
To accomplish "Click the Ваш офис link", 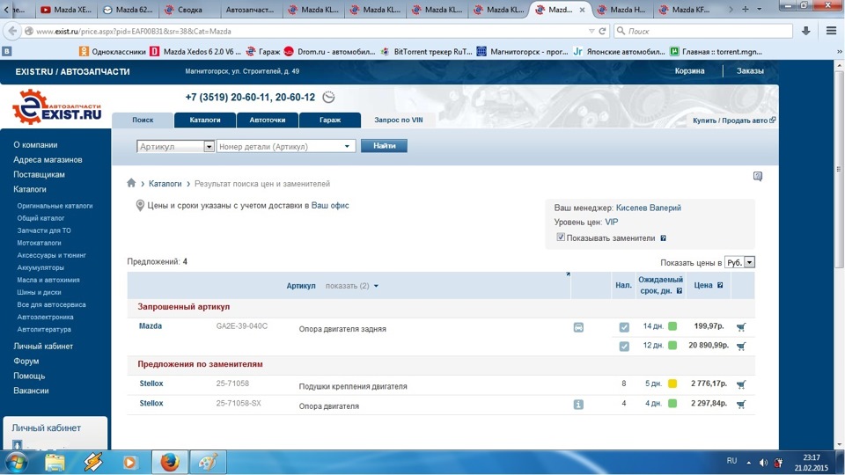I will [x=330, y=206].
